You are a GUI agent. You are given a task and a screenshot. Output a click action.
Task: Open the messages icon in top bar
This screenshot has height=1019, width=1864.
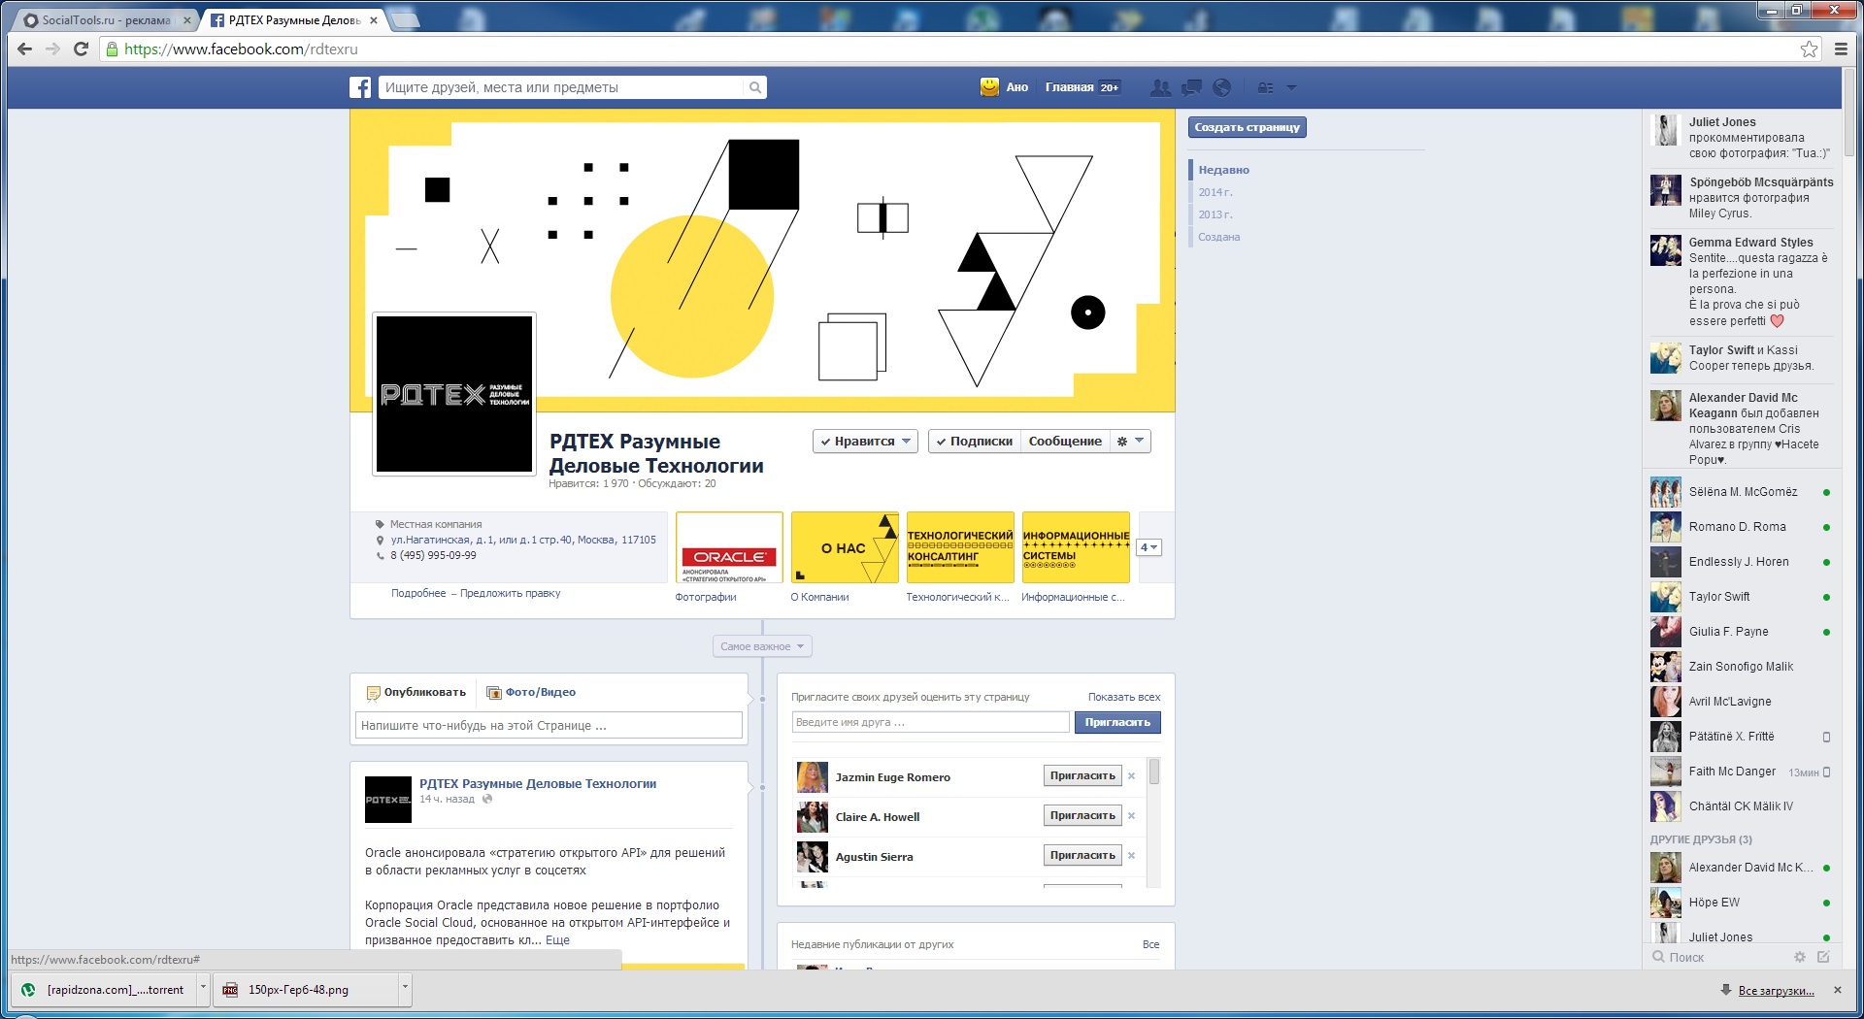[x=1191, y=87]
